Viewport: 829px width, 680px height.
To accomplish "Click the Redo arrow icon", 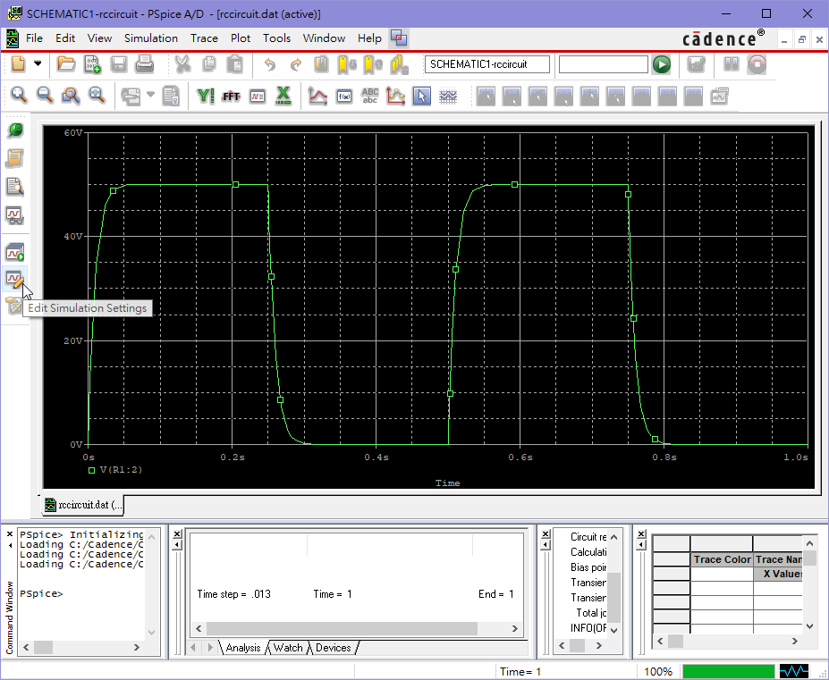I will coord(295,64).
